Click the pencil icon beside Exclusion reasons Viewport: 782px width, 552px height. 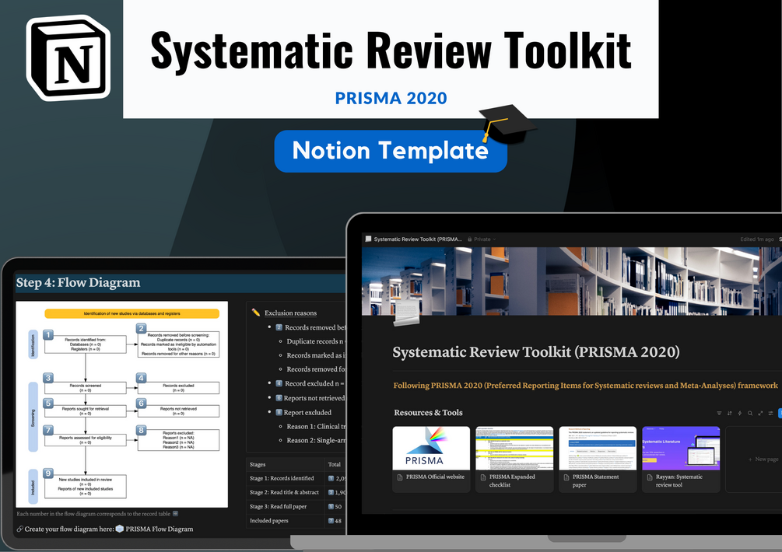(256, 313)
